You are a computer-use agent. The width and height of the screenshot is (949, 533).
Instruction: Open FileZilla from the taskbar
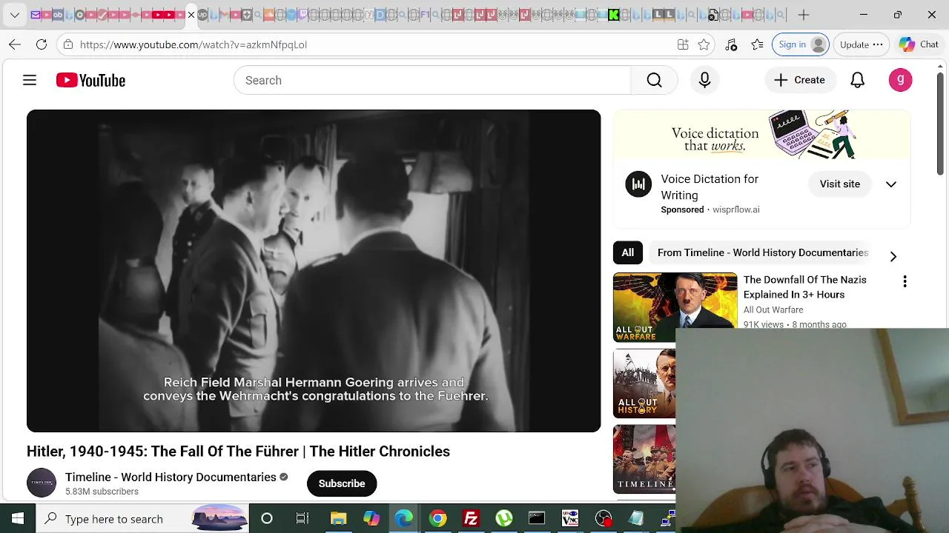(471, 519)
